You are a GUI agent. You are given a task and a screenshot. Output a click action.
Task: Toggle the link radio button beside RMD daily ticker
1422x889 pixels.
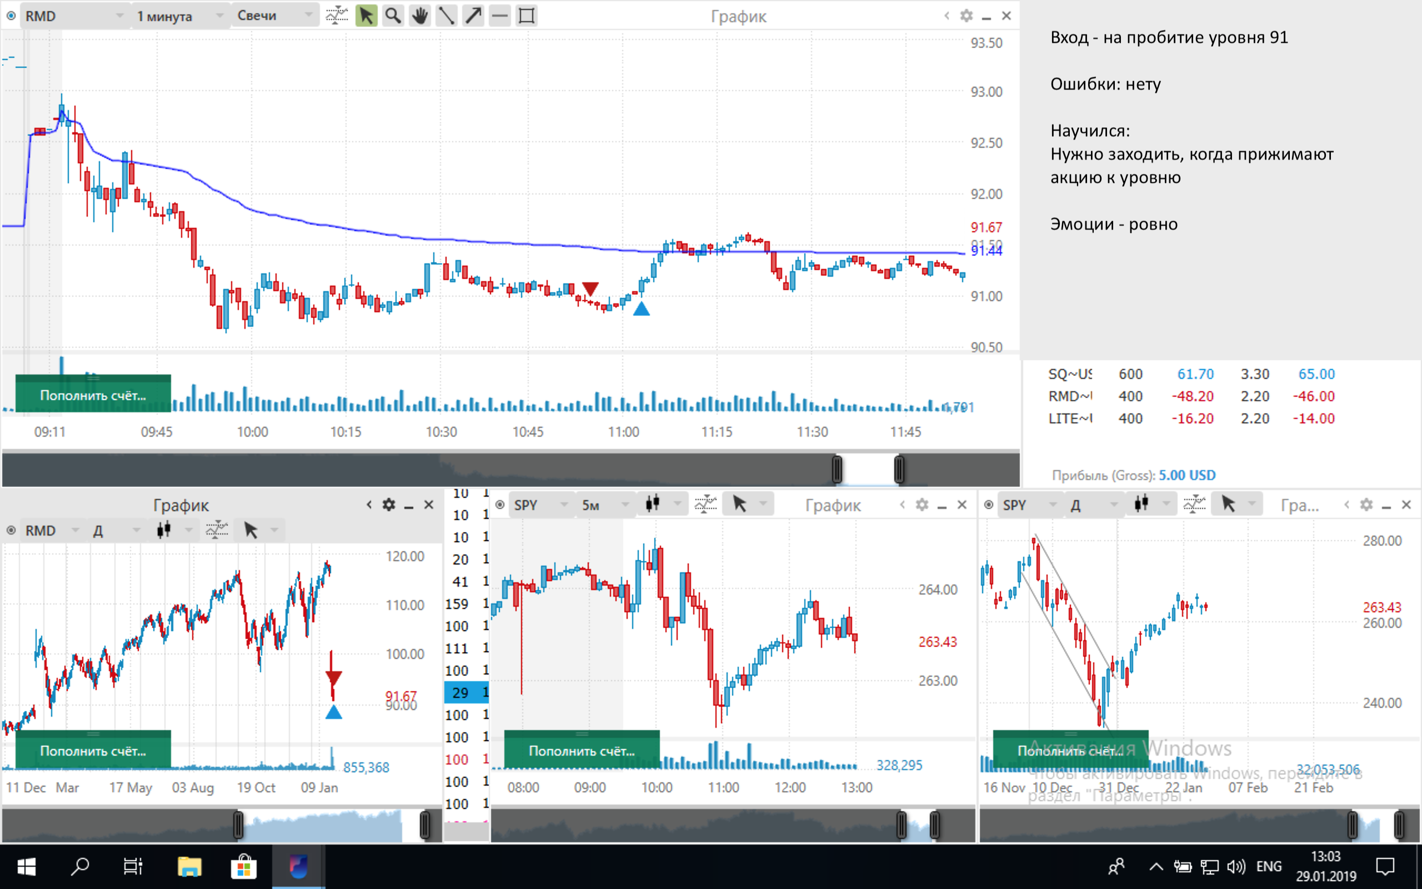click(11, 530)
